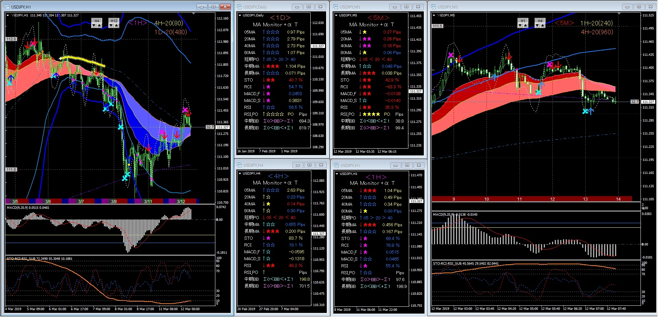Click the chart icon of the small middle USDJPY,M5 window
This screenshot has width=658, height=317.
tap(336, 7)
